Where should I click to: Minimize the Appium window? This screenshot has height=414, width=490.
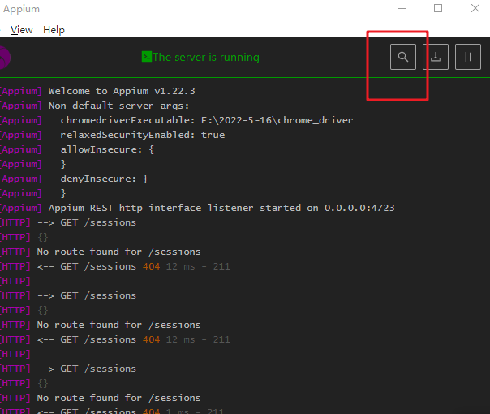[x=402, y=8]
